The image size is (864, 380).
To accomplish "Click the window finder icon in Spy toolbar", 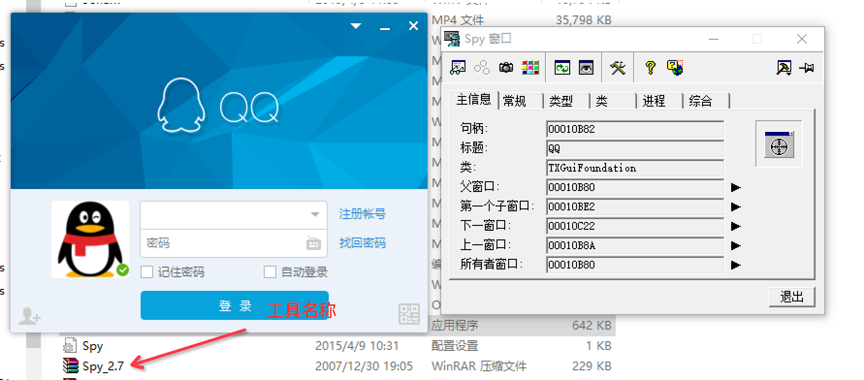I will 458,67.
